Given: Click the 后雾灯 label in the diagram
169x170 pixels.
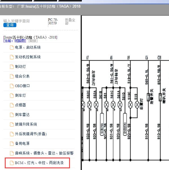Looking at the screenshot, I should 141,104.
